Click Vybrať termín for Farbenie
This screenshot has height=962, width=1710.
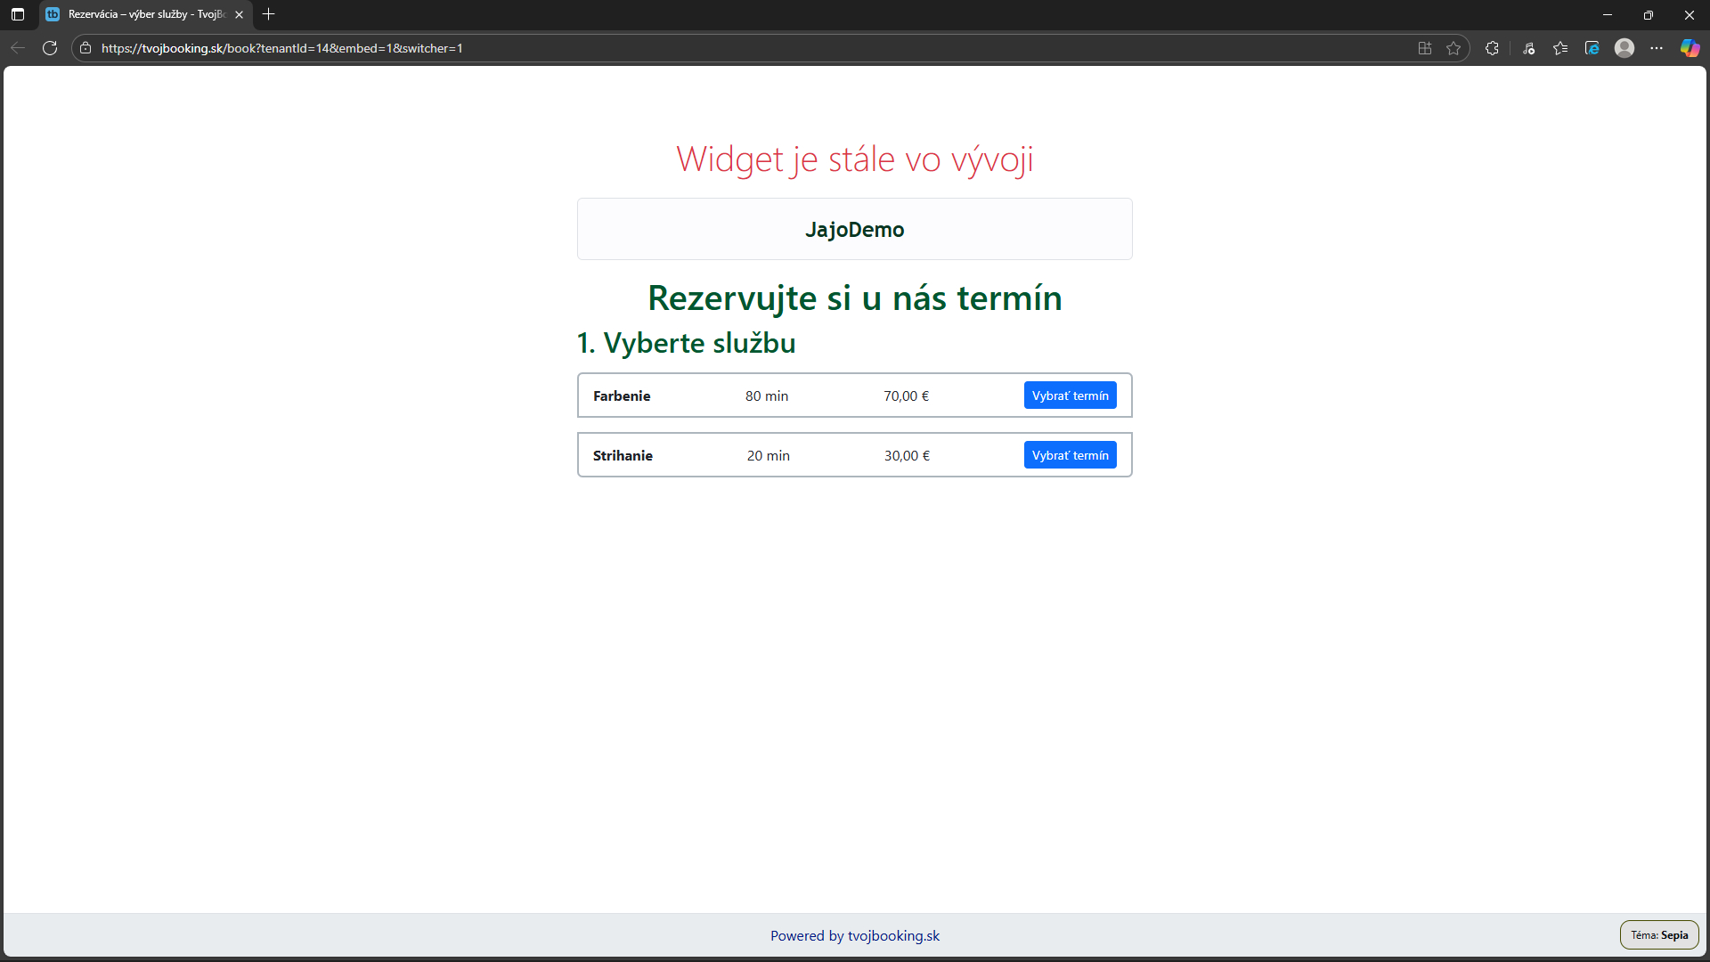pyautogui.click(x=1070, y=395)
